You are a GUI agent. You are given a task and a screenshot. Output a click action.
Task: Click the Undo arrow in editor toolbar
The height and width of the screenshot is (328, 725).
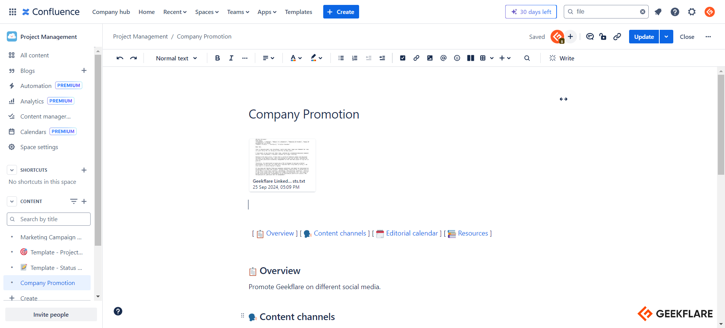(120, 58)
